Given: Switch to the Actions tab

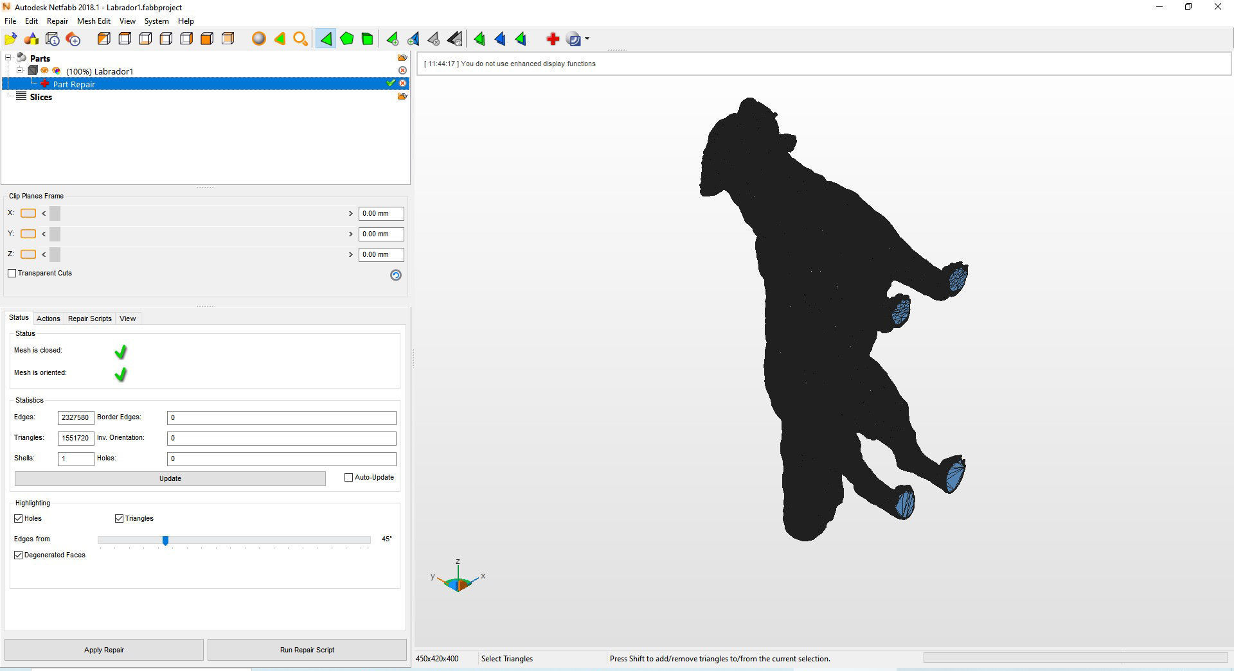Looking at the screenshot, I should click(48, 318).
